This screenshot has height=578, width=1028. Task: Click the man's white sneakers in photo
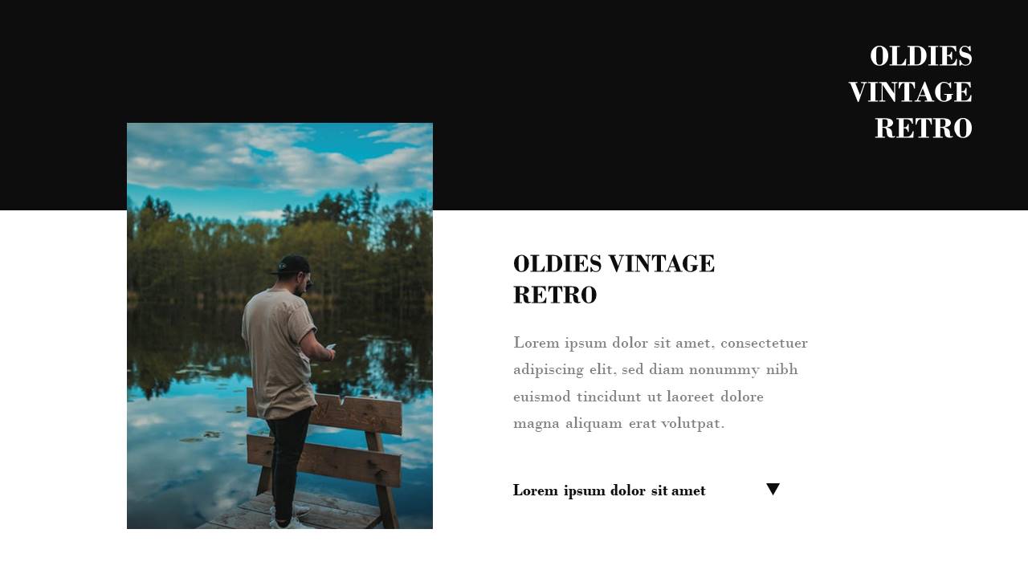click(289, 518)
